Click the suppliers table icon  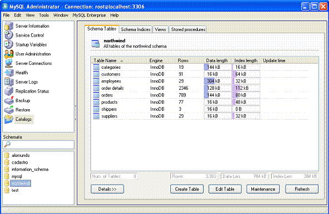coord(96,116)
